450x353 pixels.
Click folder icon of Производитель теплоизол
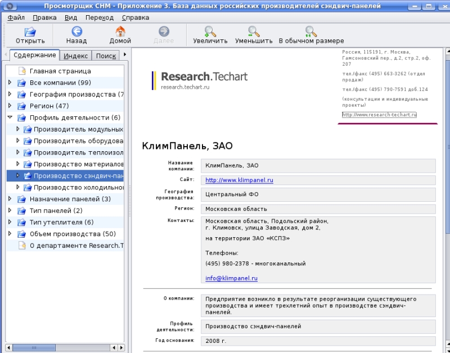(28, 152)
